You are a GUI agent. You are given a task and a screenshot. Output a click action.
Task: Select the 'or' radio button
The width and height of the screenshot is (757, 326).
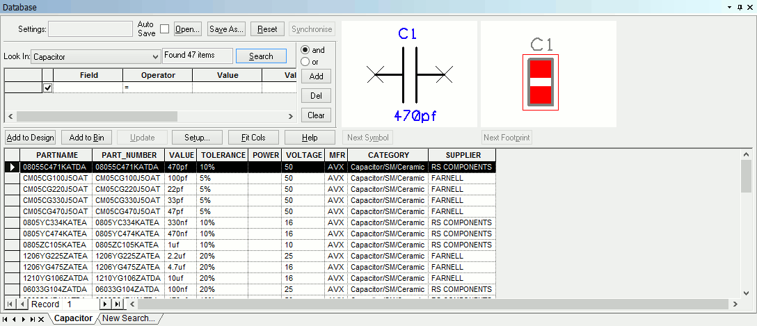coord(305,62)
